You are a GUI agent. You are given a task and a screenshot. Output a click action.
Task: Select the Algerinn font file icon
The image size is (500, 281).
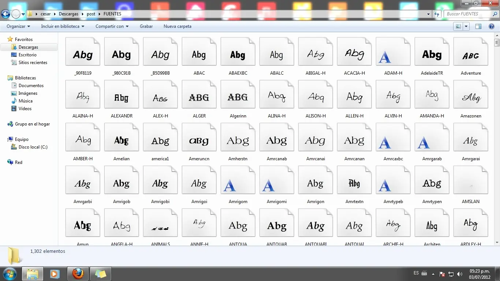(x=238, y=94)
